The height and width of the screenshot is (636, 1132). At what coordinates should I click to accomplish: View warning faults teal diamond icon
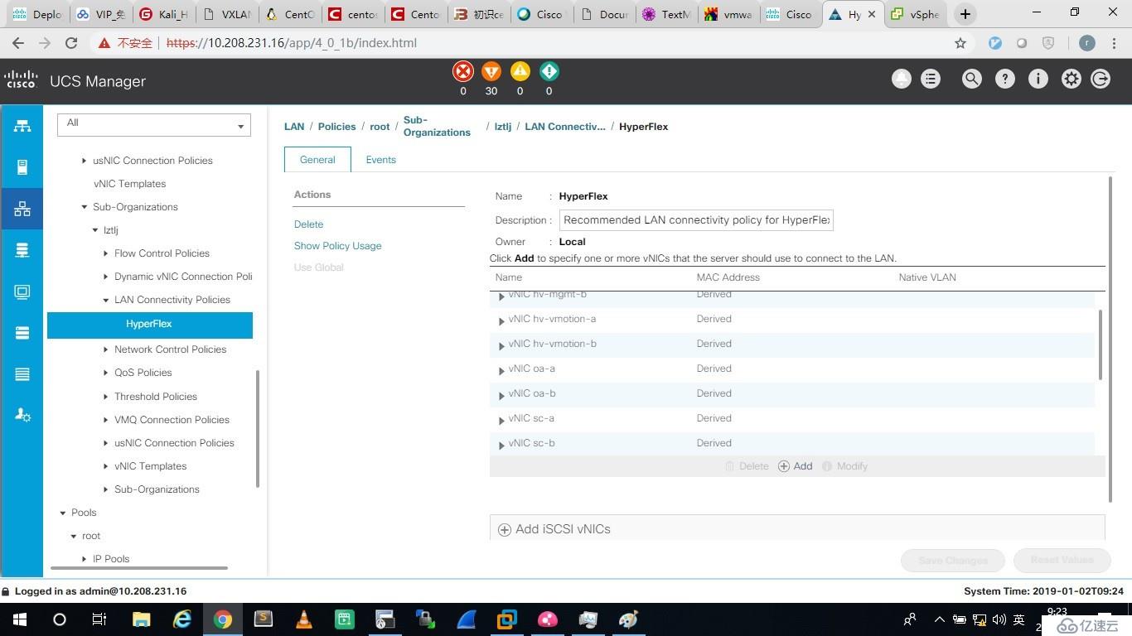(x=549, y=71)
